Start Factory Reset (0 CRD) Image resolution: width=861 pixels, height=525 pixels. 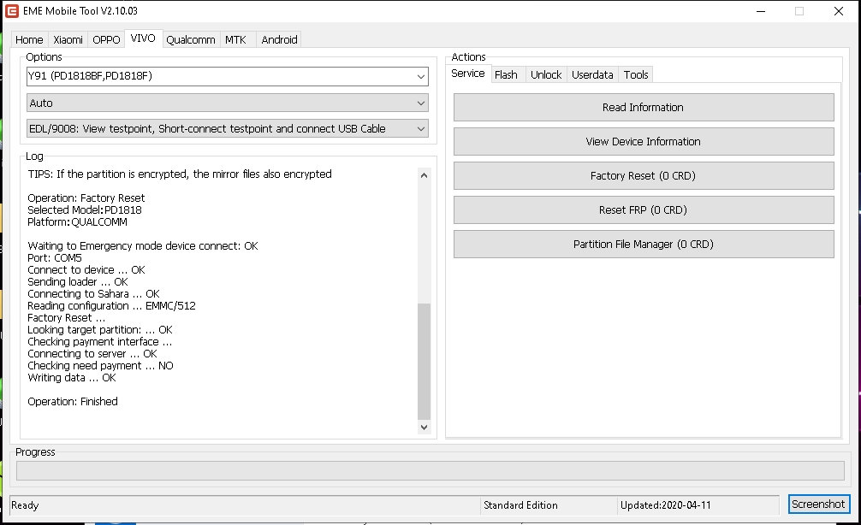pos(643,176)
